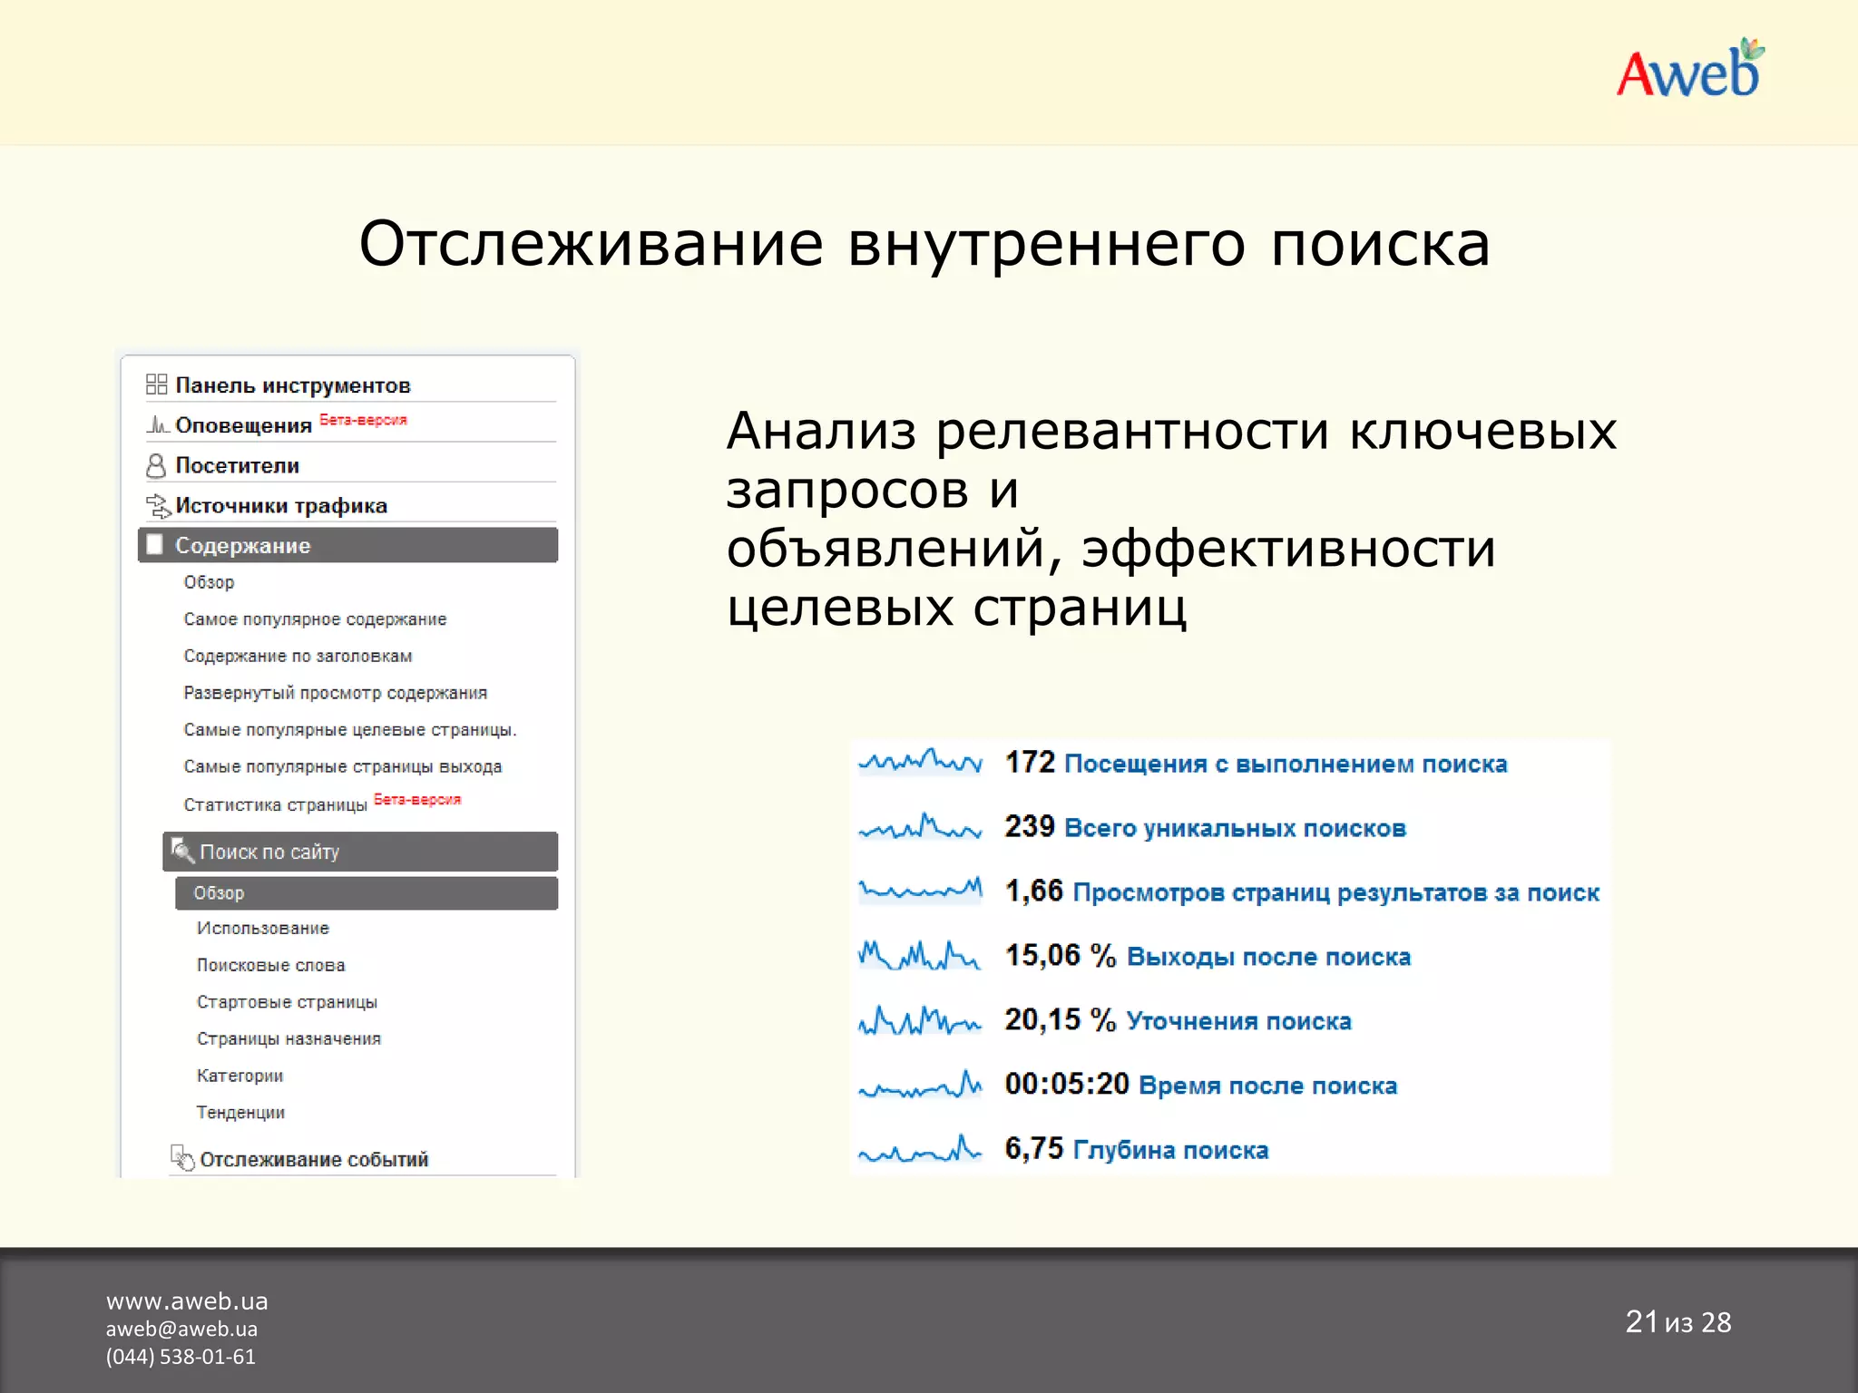
Task: Click the Aweb logo
Action: pyautogui.click(x=1691, y=70)
